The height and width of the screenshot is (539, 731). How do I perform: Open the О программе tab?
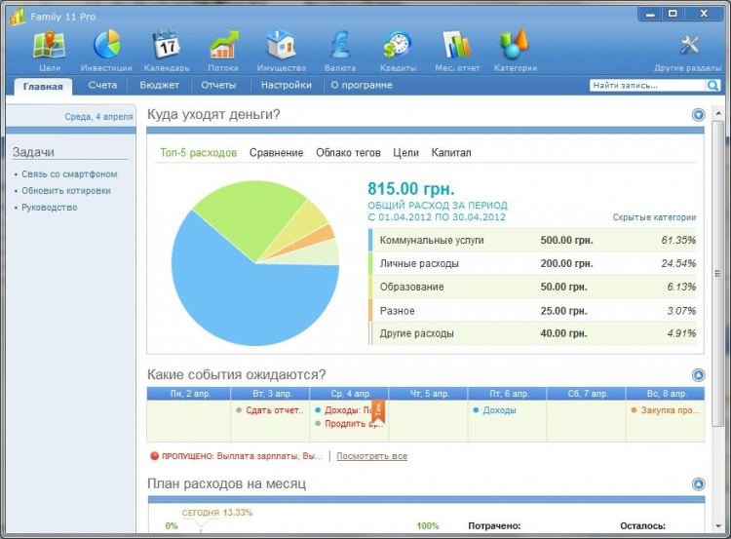coord(362,86)
